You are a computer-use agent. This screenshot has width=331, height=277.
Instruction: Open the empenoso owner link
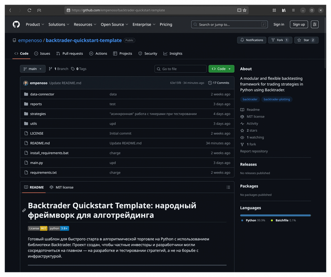pyautogui.click(x=30, y=40)
